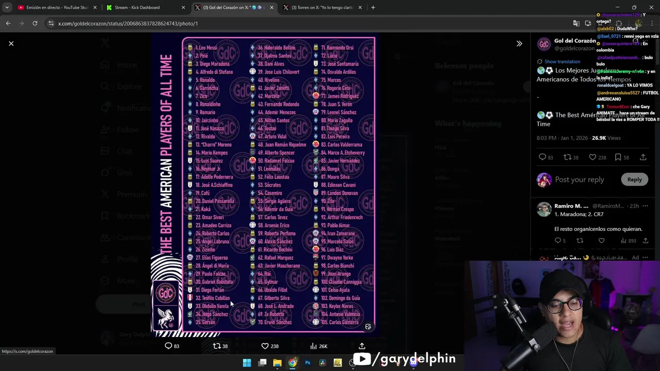The width and height of the screenshot is (660, 371).
Task: Reload the current page
Action: point(35,23)
